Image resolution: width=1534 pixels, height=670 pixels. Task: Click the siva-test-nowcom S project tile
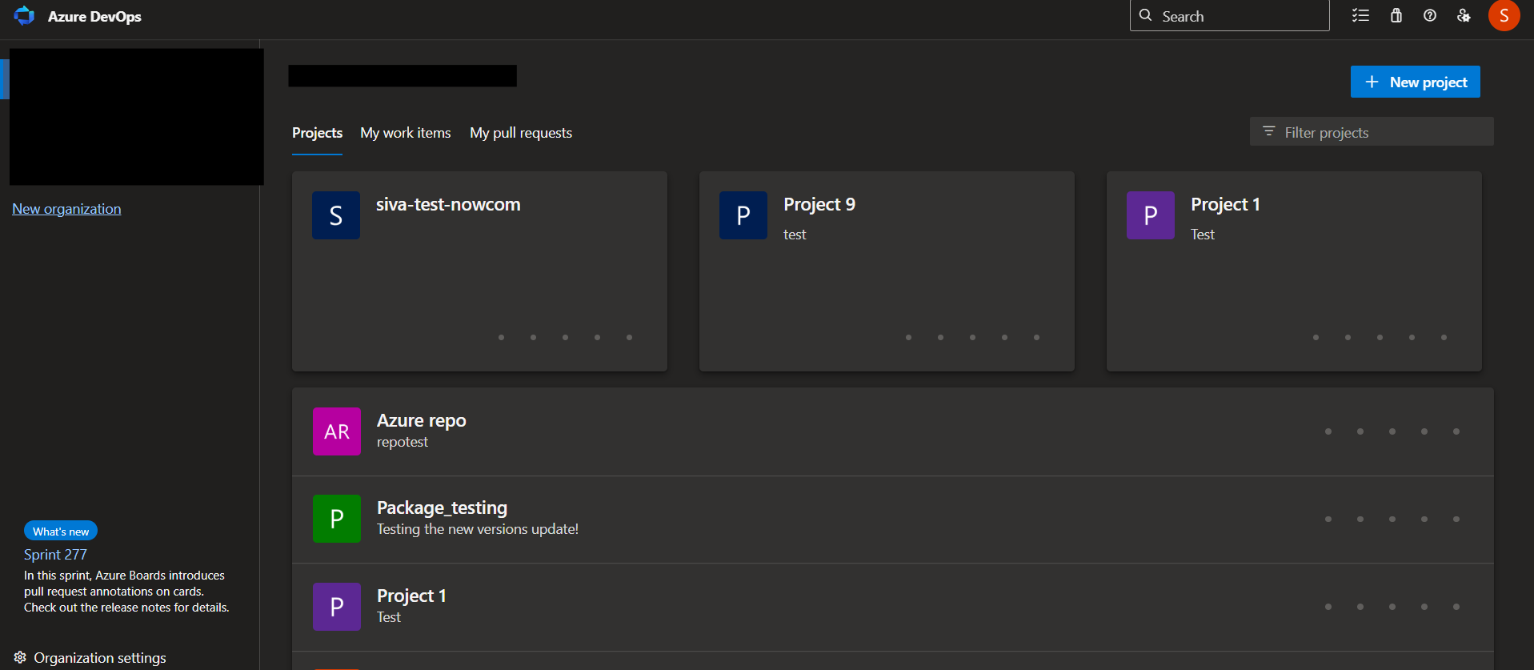click(336, 215)
